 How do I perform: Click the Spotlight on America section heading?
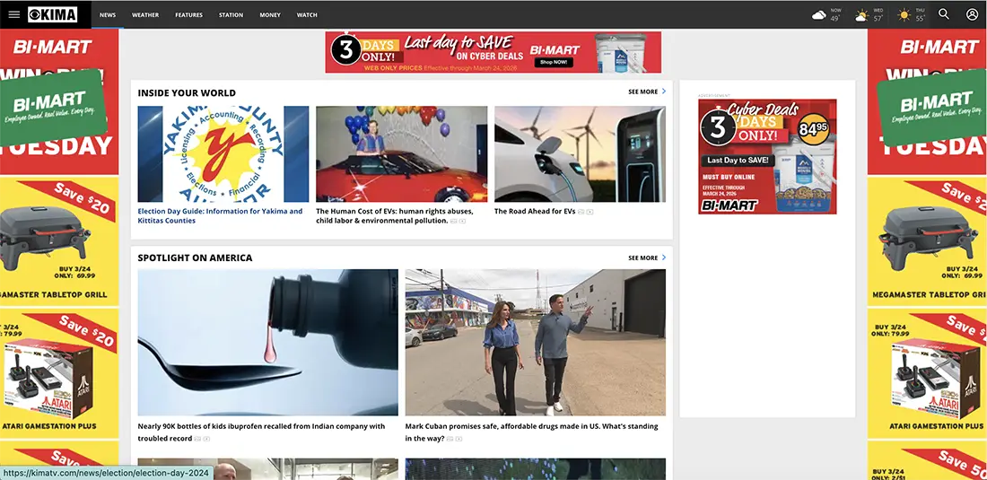pyautogui.click(x=195, y=257)
